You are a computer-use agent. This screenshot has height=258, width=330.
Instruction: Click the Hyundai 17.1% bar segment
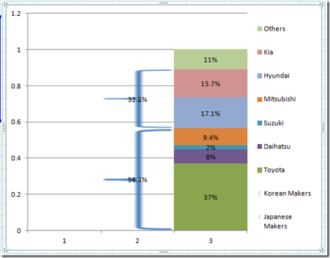210,113
